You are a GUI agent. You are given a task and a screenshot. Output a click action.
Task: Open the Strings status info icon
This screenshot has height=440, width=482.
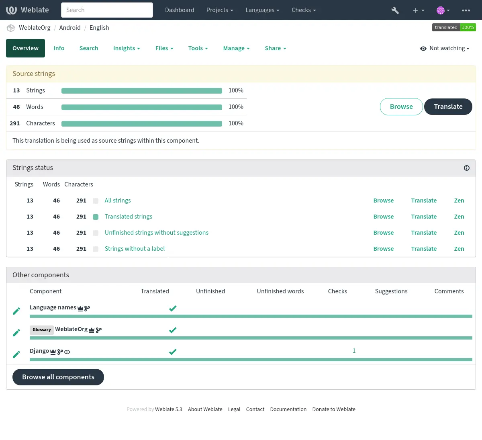pyautogui.click(x=467, y=168)
